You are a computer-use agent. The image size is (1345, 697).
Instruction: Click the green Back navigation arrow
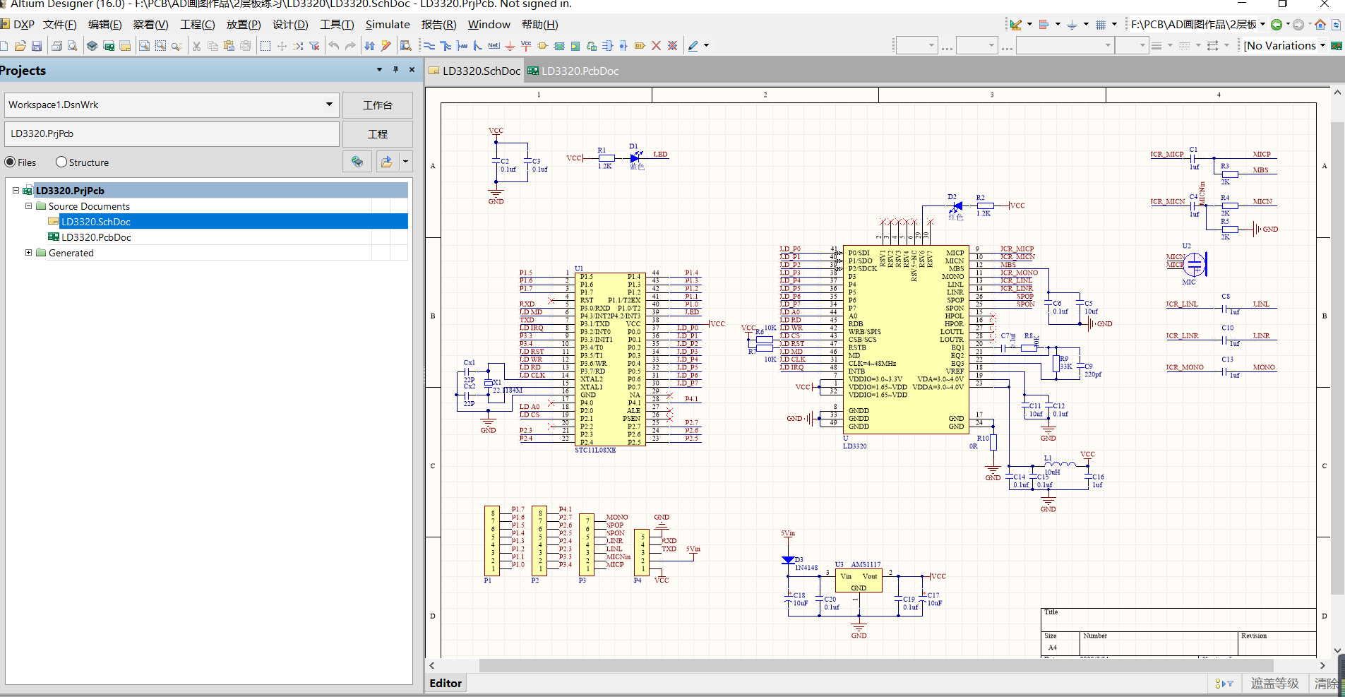[1277, 25]
